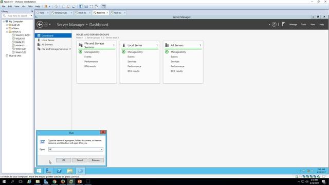
Task: Open BPA results in the Local Server tile
Action: 134,71
